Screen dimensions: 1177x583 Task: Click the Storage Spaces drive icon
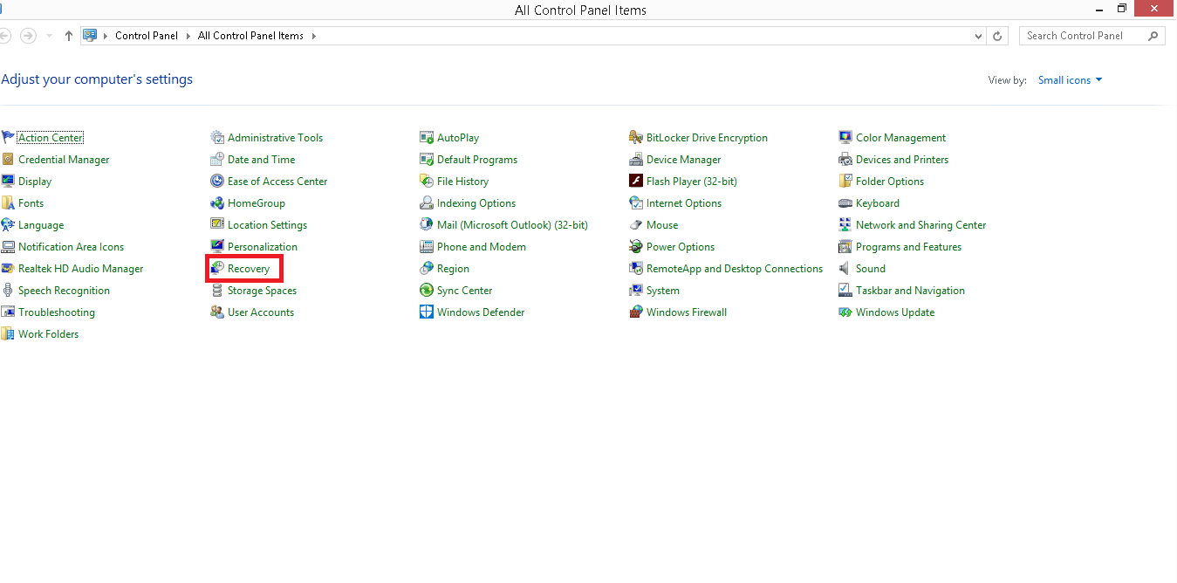click(217, 290)
